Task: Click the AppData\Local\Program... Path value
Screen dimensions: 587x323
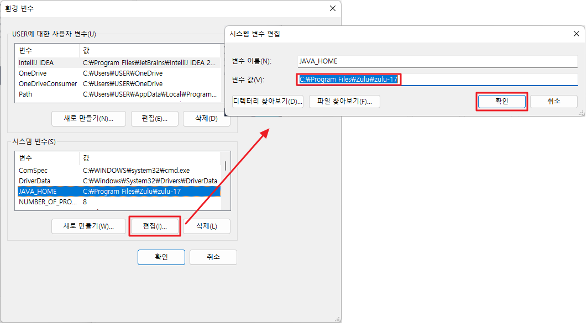Action: click(x=150, y=94)
